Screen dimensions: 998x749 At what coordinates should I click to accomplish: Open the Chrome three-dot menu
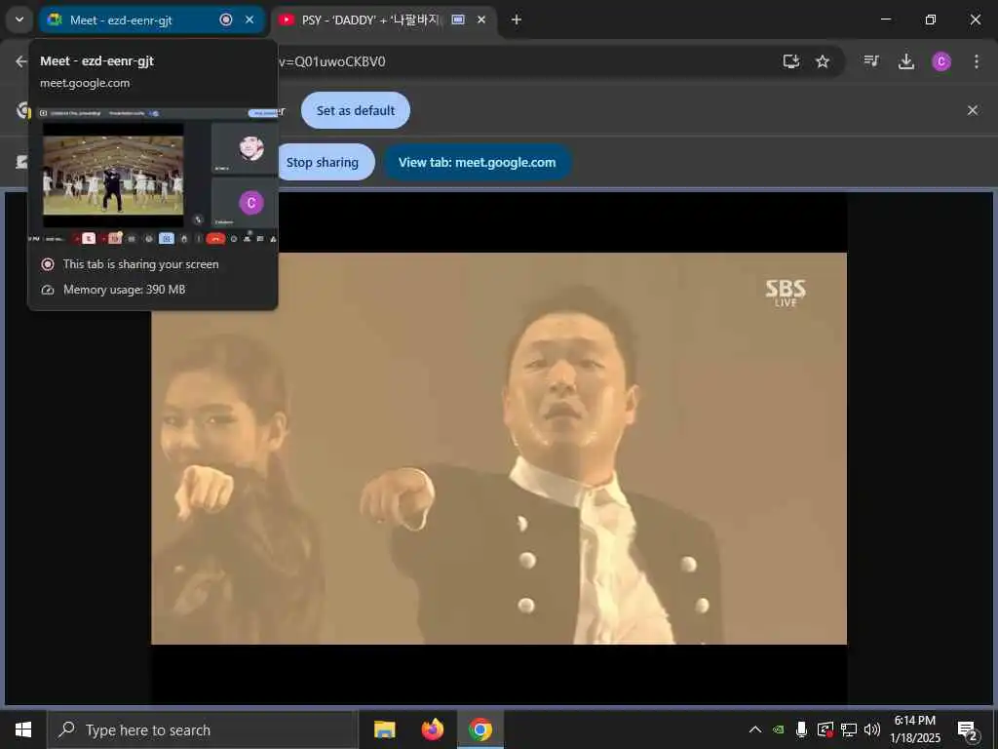click(x=977, y=61)
